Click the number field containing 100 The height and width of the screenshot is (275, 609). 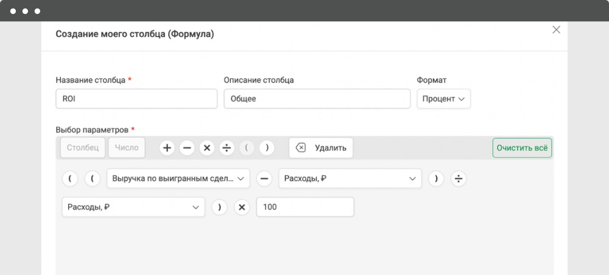(305, 207)
